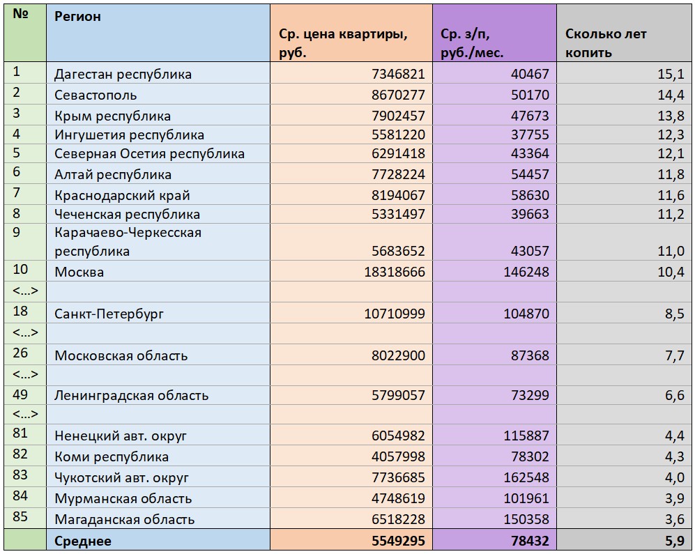This screenshot has width=695, height=554.
Task: Click the average apartment price 5549295
Action: click(394, 541)
